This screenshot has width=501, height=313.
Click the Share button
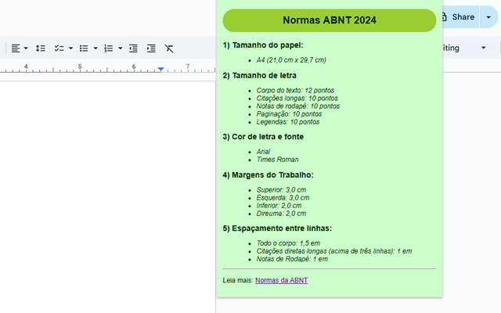(x=460, y=17)
